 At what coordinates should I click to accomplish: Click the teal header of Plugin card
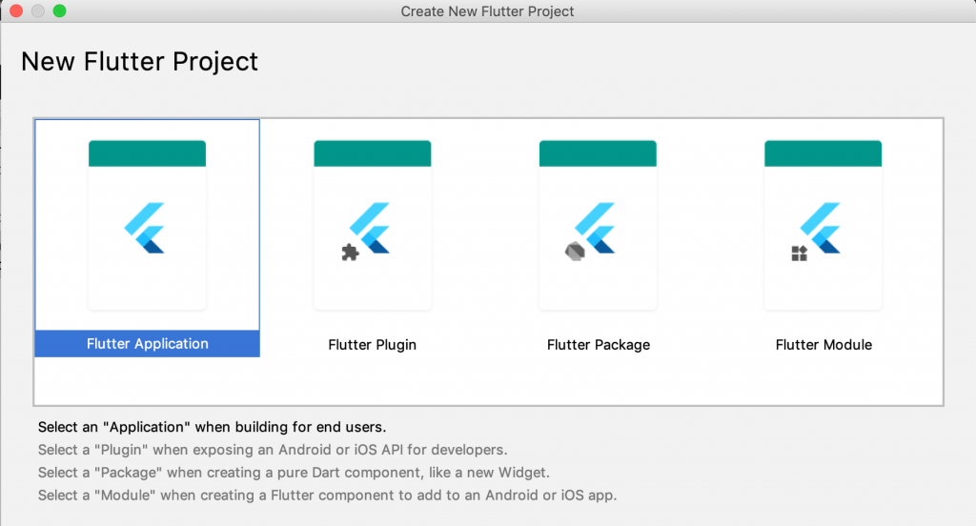pos(372,153)
